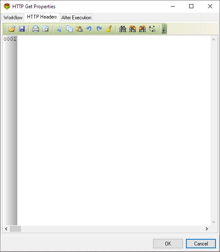Viewport: 220px width, 252px height.
Task: Undo the last edit
Action: [89, 29]
